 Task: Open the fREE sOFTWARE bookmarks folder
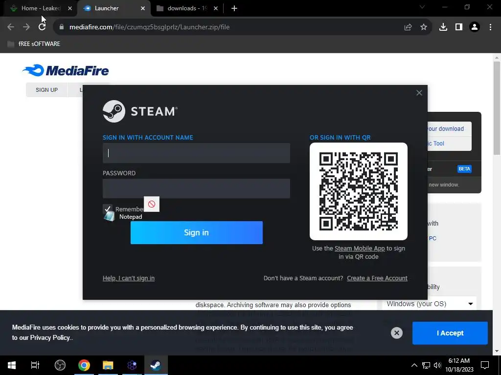pyautogui.click(x=34, y=44)
